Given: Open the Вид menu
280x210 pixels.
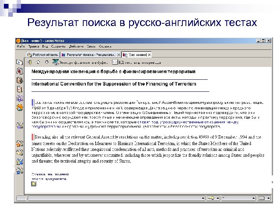Looking at the screenshot, I should pyautogui.click(x=45, y=46).
